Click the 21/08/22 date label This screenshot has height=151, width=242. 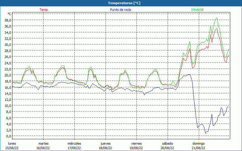pyautogui.click(x=199, y=148)
